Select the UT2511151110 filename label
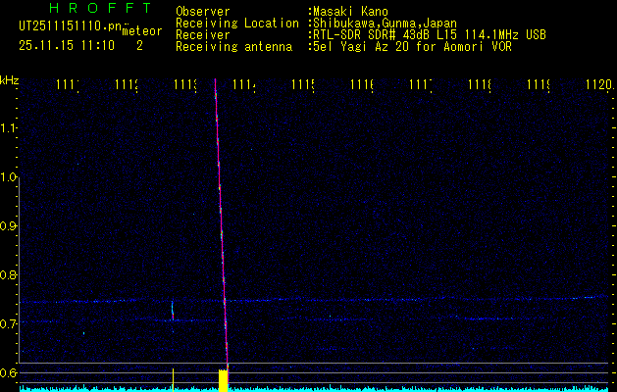Viewport: 617px width, 392px height. [x=65, y=26]
